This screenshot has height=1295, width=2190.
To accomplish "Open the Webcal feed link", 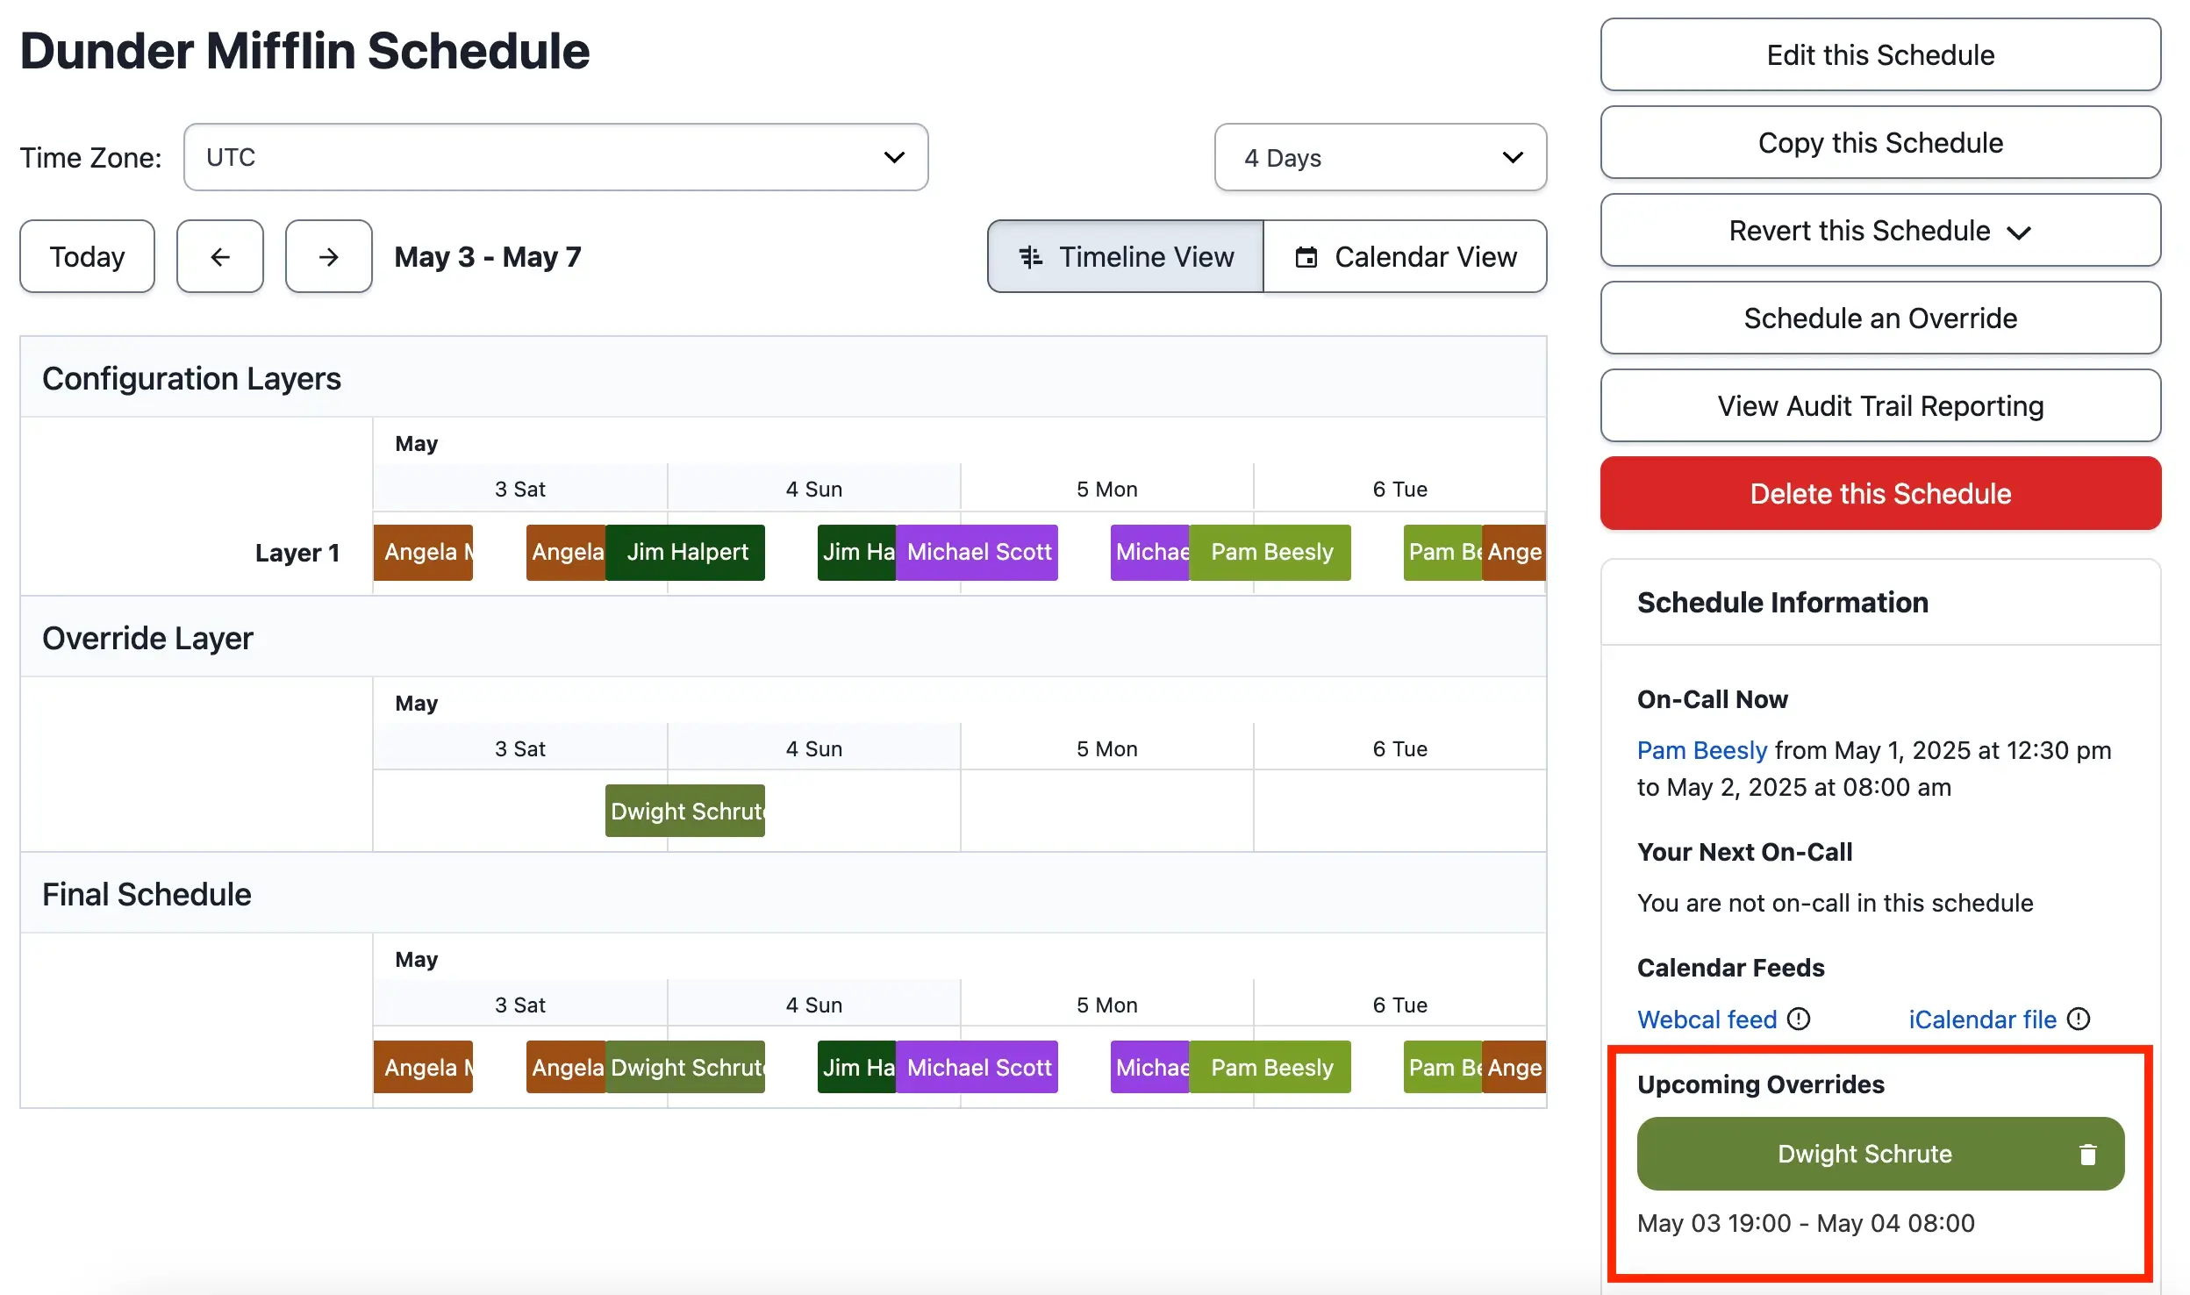I will pos(1707,1019).
